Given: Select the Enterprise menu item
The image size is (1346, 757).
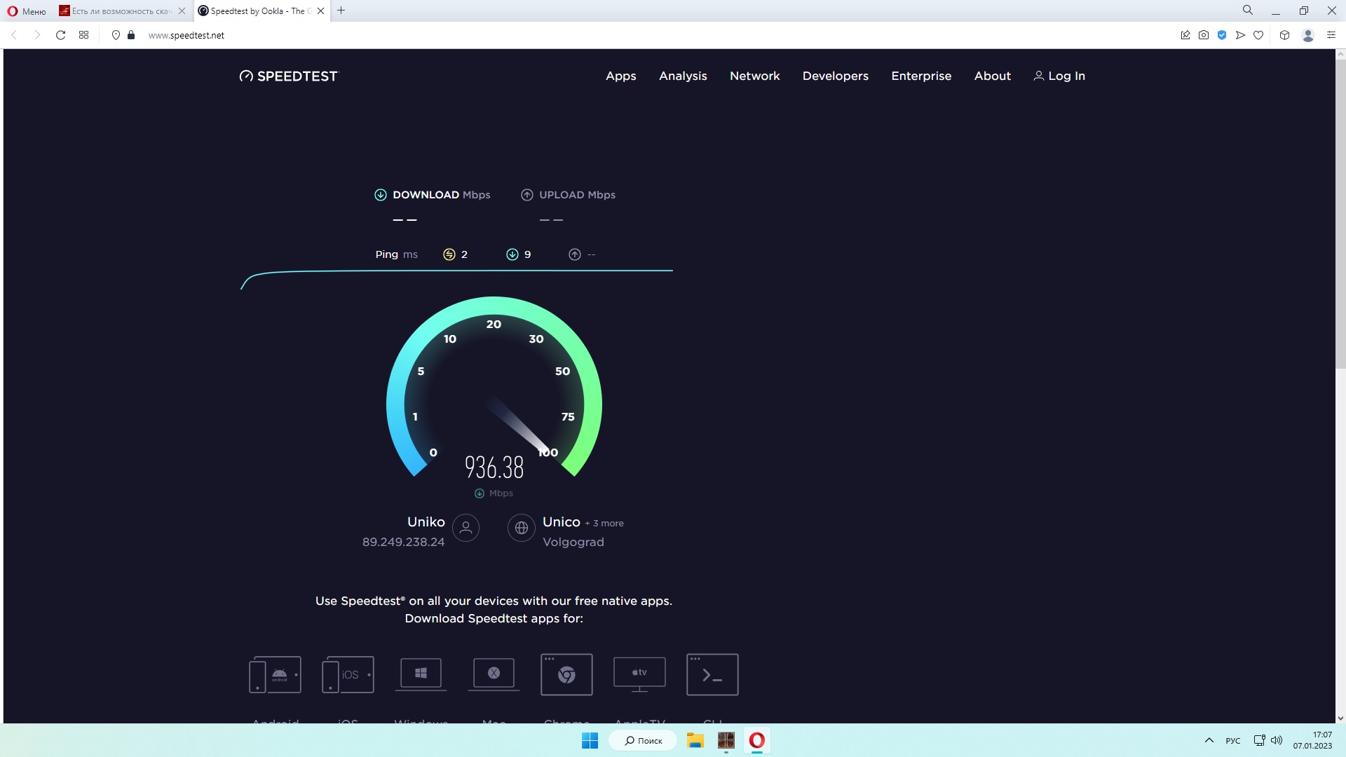Looking at the screenshot, I should (922, 76).
